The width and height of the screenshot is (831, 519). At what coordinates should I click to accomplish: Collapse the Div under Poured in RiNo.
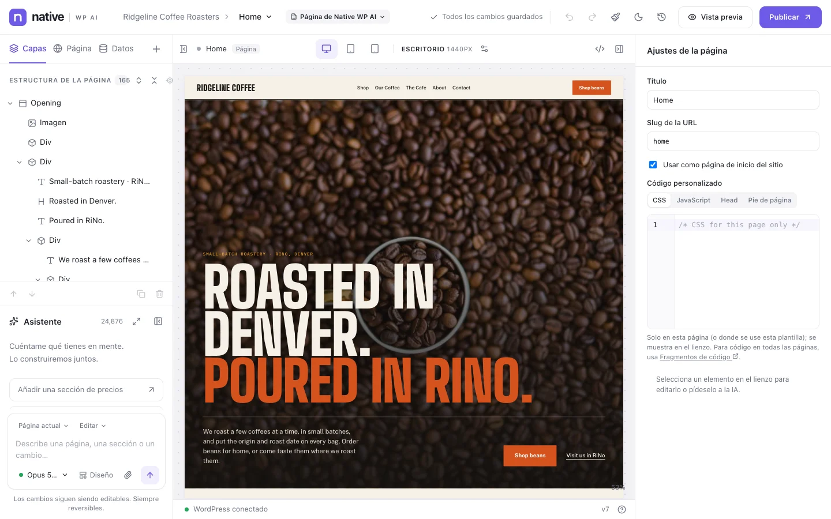coord(29,240)
